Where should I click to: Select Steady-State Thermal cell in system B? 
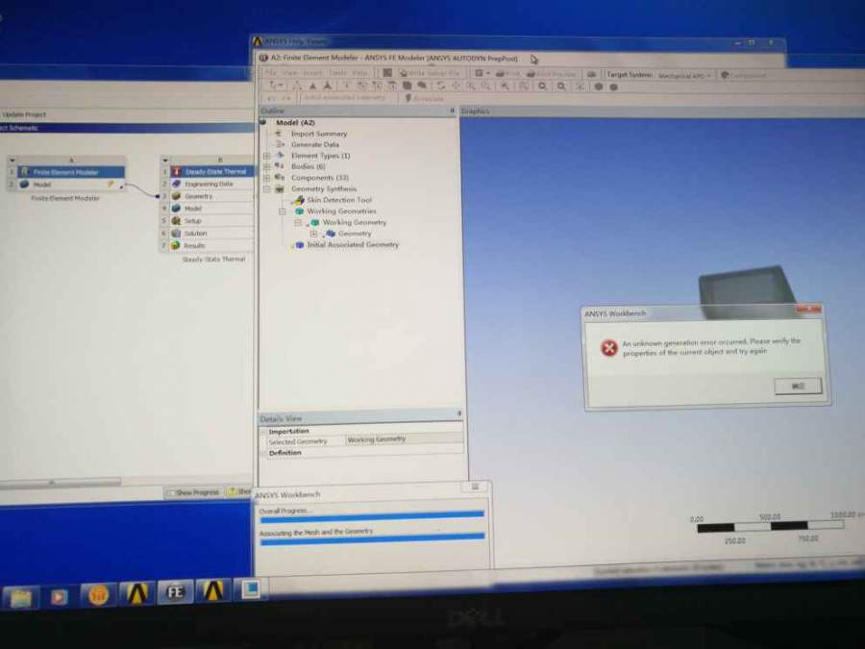tap(211, 172)
